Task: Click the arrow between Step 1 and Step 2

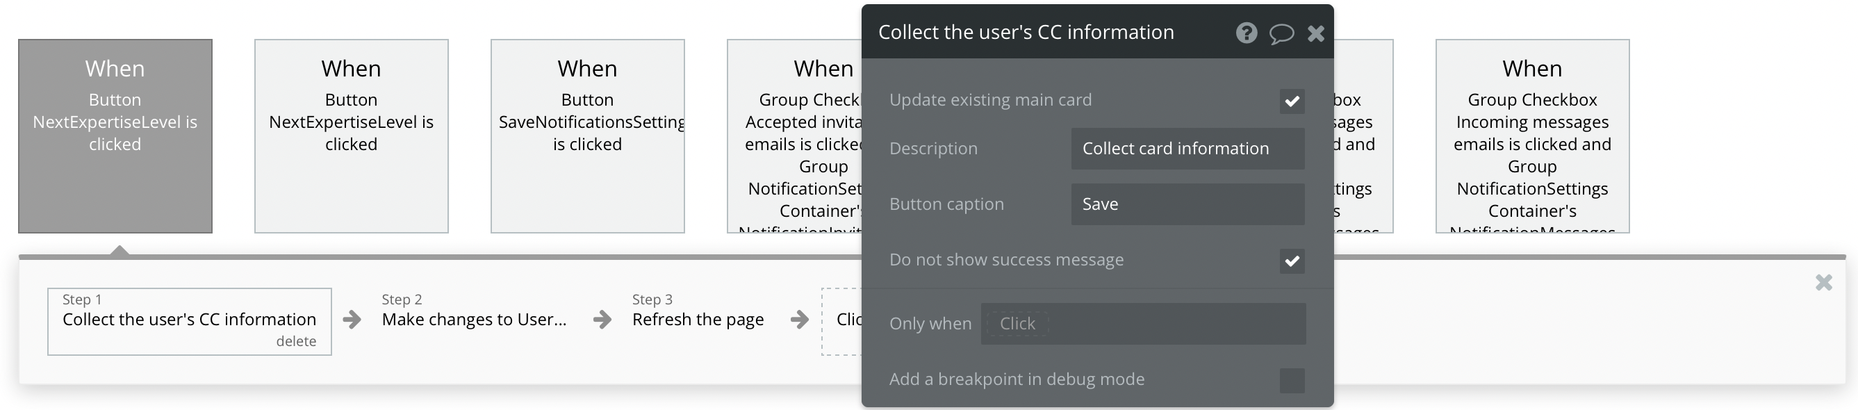Action: [x=352, y=319]
